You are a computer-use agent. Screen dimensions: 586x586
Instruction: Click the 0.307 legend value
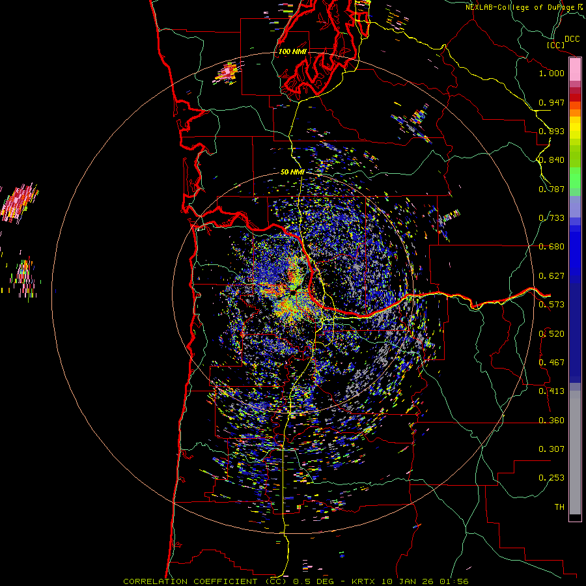click(551, 449)
